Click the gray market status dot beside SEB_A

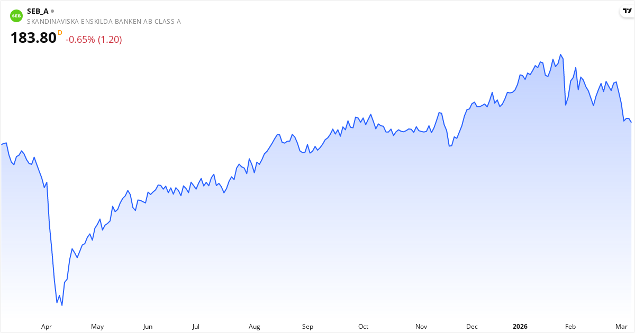[52, 11]
